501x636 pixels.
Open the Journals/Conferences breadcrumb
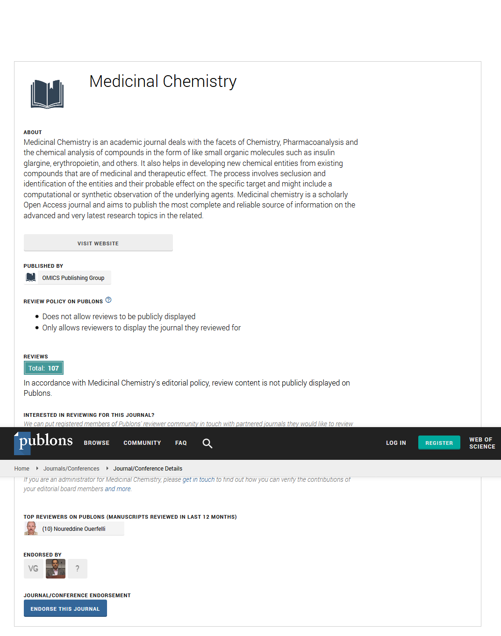click(x=71, y=469)
